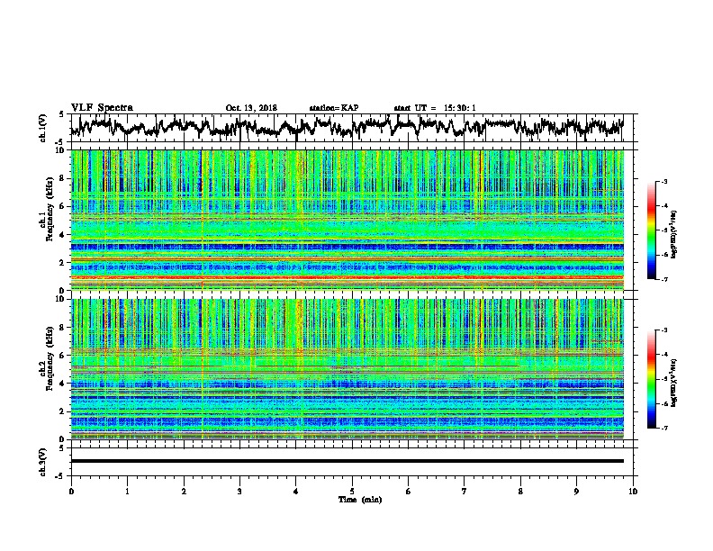Click the ch.1 spectrogram panel
This screenshot has height=551, width=713.
[347, 220]
